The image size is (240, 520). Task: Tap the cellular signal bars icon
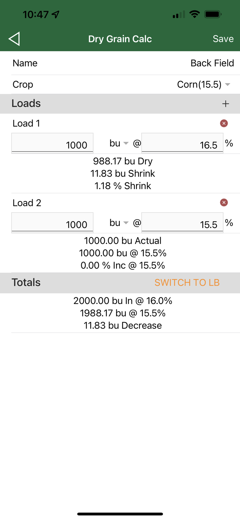177,14
